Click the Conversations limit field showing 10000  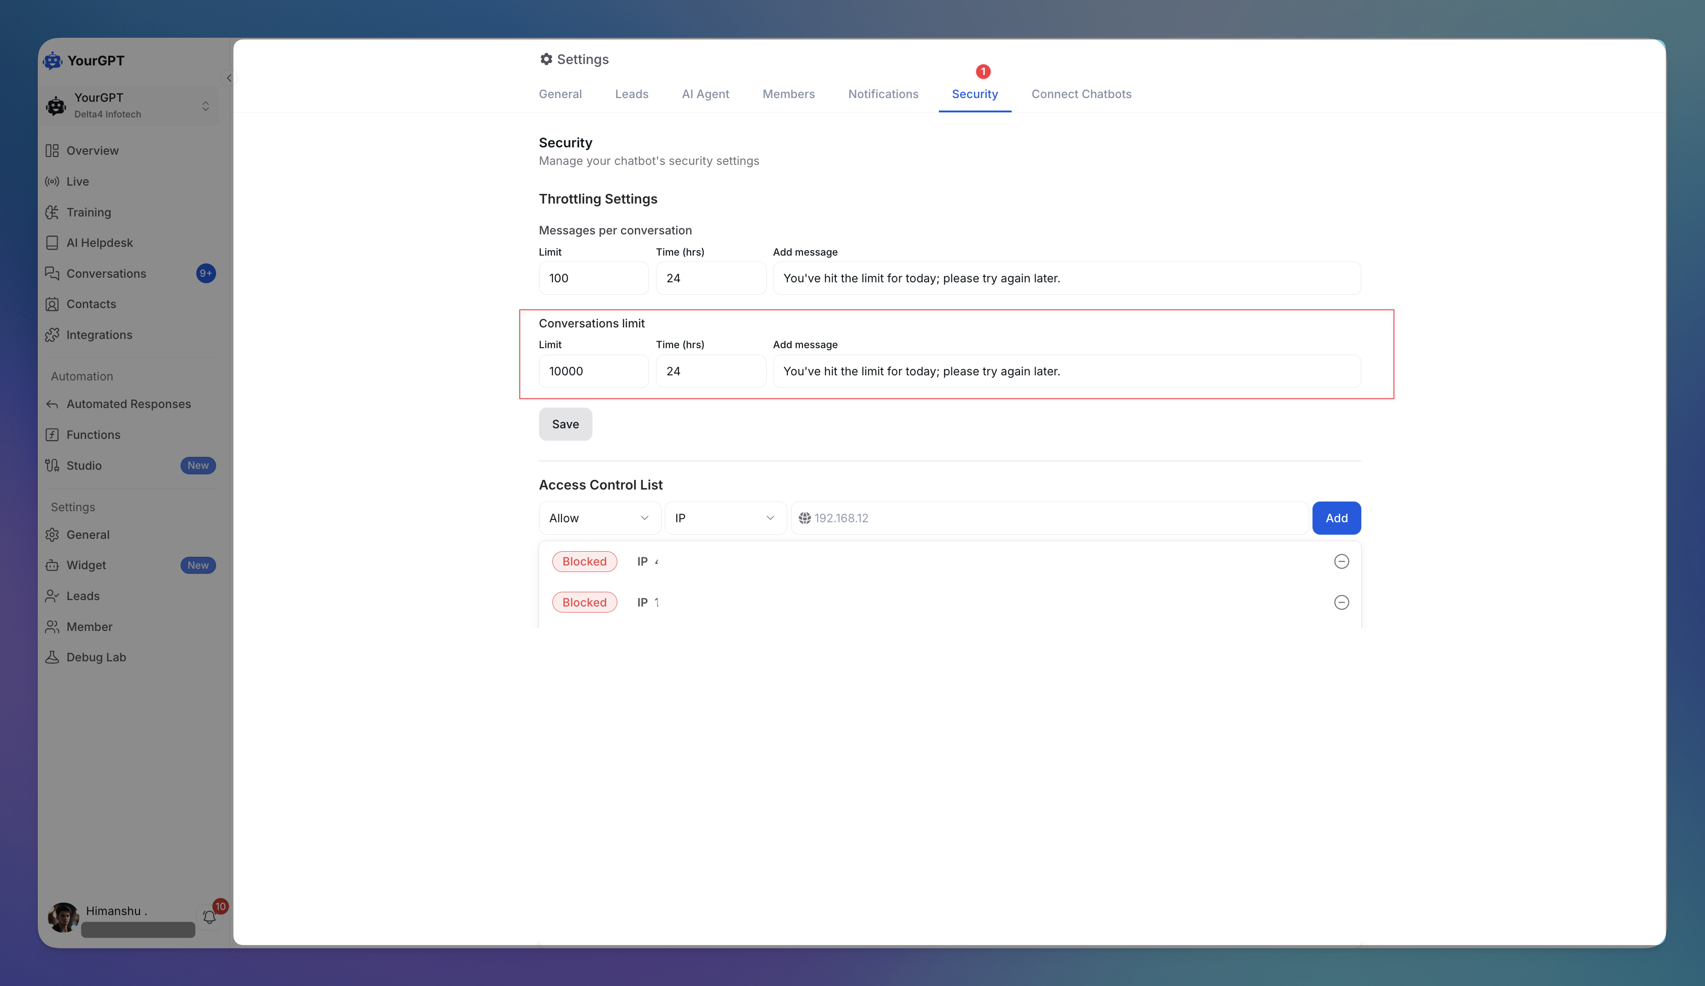coord(593,371)
